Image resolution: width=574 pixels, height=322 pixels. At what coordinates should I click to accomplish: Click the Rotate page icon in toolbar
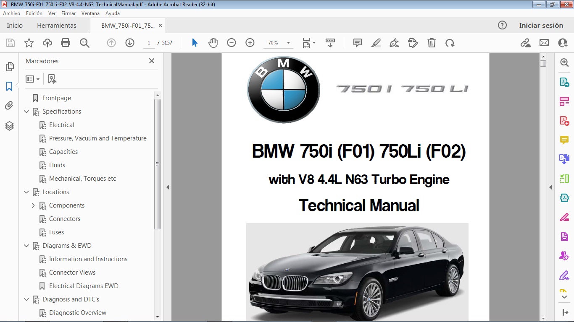pos(450,42)
